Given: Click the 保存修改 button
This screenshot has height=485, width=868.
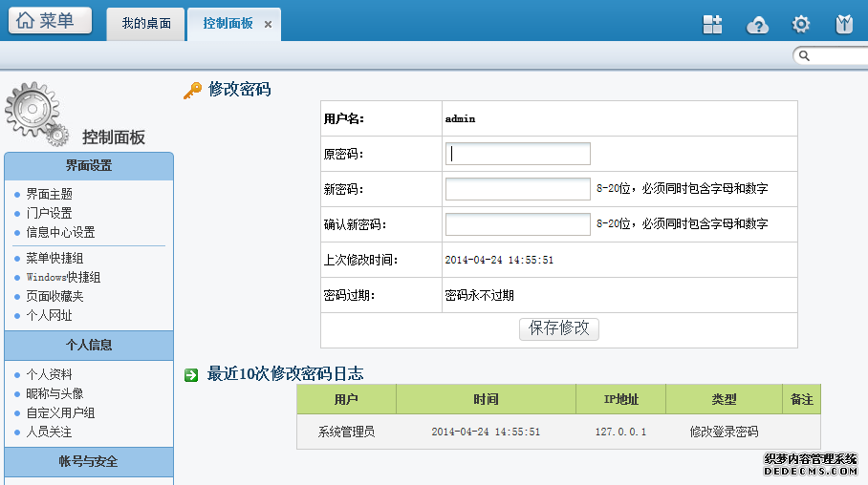Looking at the screenshot, I should pyautogui.click(x=558, y=328).
